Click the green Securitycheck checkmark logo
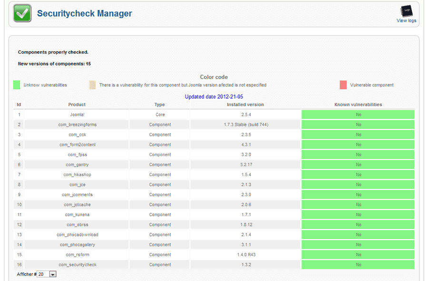Image resolution: width=428 pixels, height=281 pixels. tap(22, 13)
